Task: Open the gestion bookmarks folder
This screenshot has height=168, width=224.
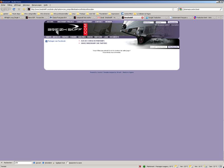Action: click(x=4, y=14)
